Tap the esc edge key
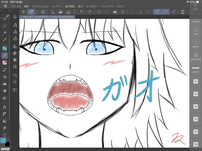 coord(195,7)
